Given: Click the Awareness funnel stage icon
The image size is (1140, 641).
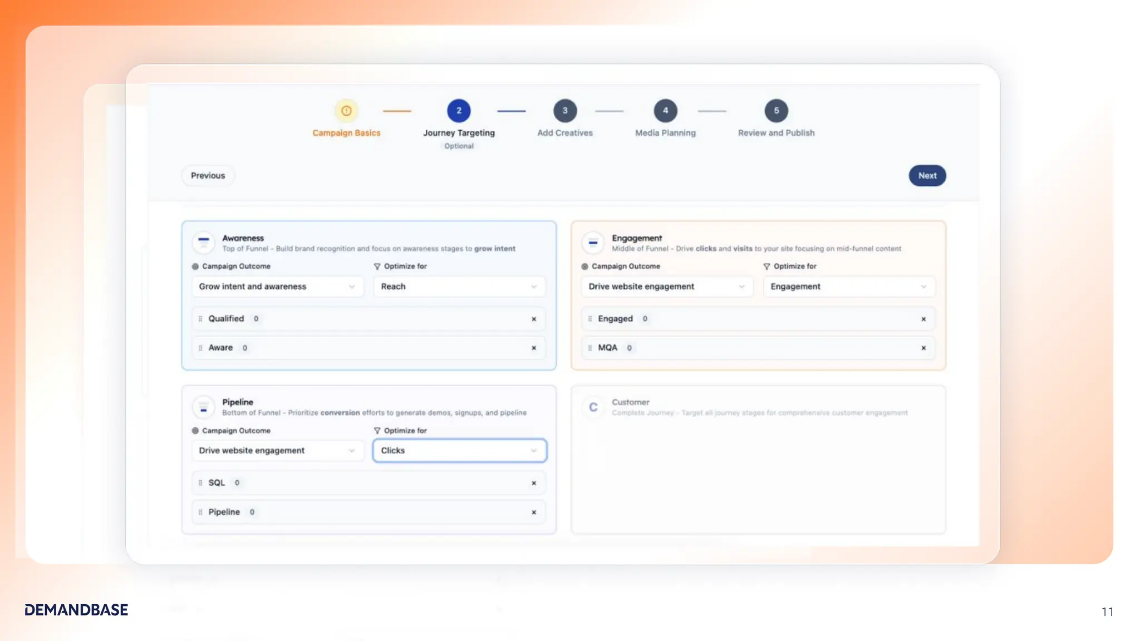Looking at the screenshot, I should coord(203,242).
